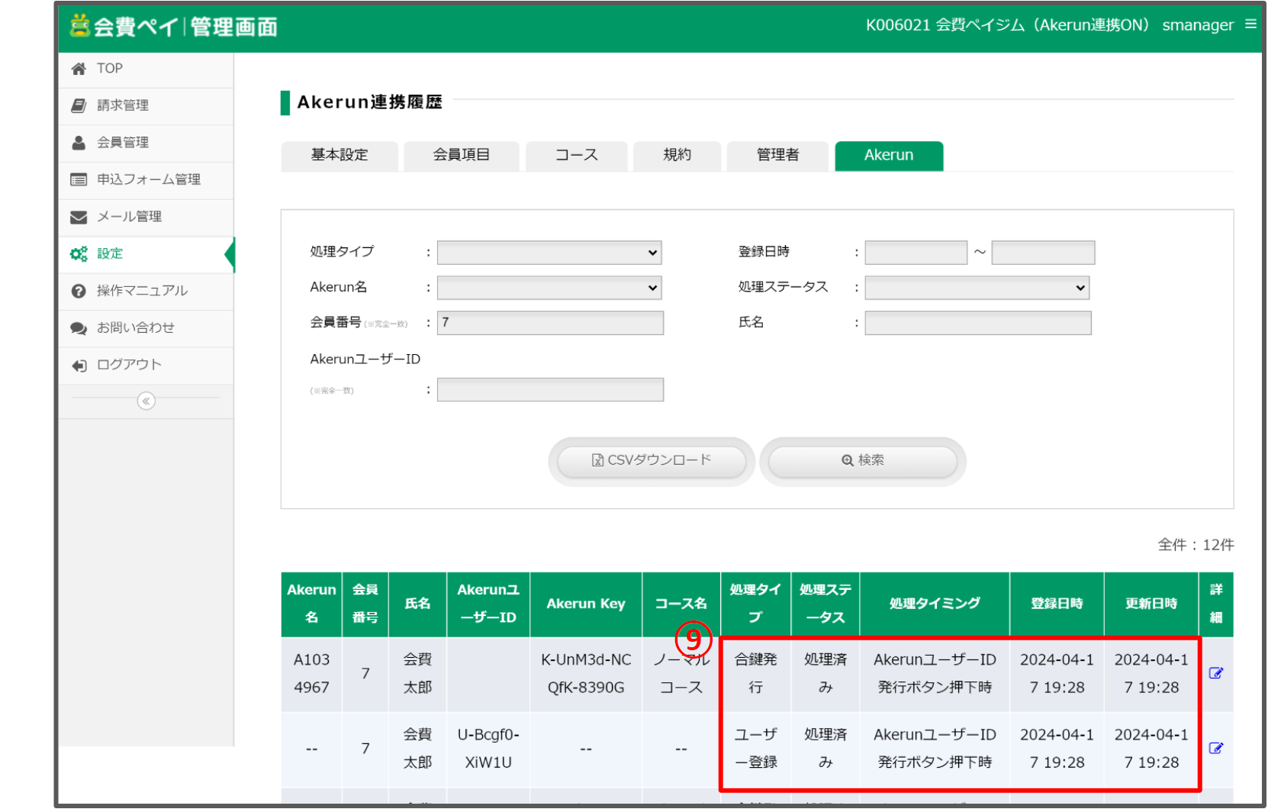
Task: Open メール管理 in the sidebar
Action: click(129, 217)
